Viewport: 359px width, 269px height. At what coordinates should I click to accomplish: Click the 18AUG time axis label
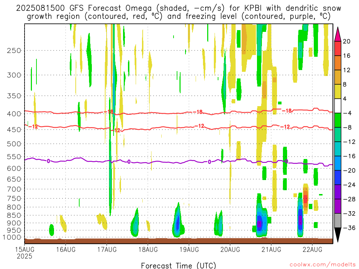(x=148, y=249)
